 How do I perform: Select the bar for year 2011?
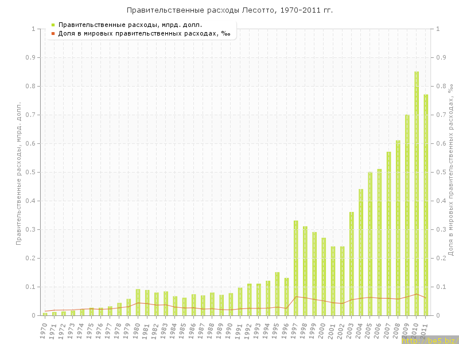426,205
